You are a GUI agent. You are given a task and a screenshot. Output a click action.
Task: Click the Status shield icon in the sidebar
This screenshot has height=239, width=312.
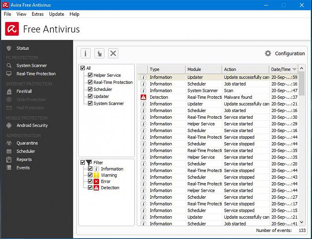click(x=9, y=48)
